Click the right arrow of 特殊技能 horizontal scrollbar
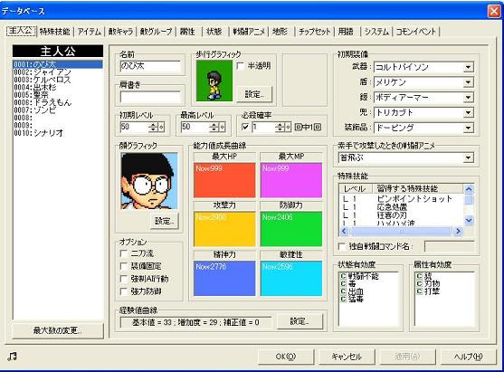Image resolution: width=504 pixels, height=372 pixels. point(458,231)
